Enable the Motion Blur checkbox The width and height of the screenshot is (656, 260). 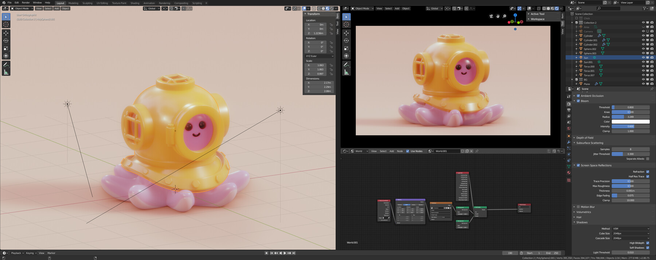click(578, 207)
